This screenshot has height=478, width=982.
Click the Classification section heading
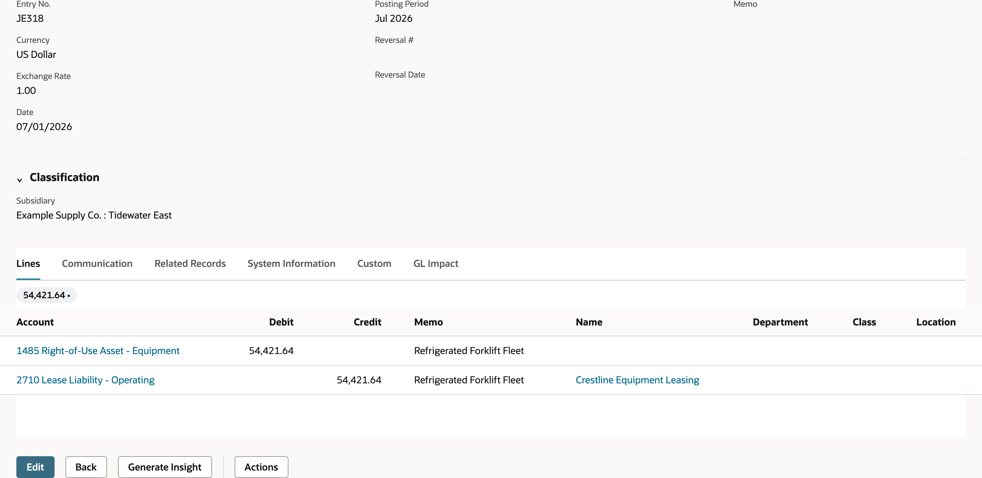click(64, 177)
